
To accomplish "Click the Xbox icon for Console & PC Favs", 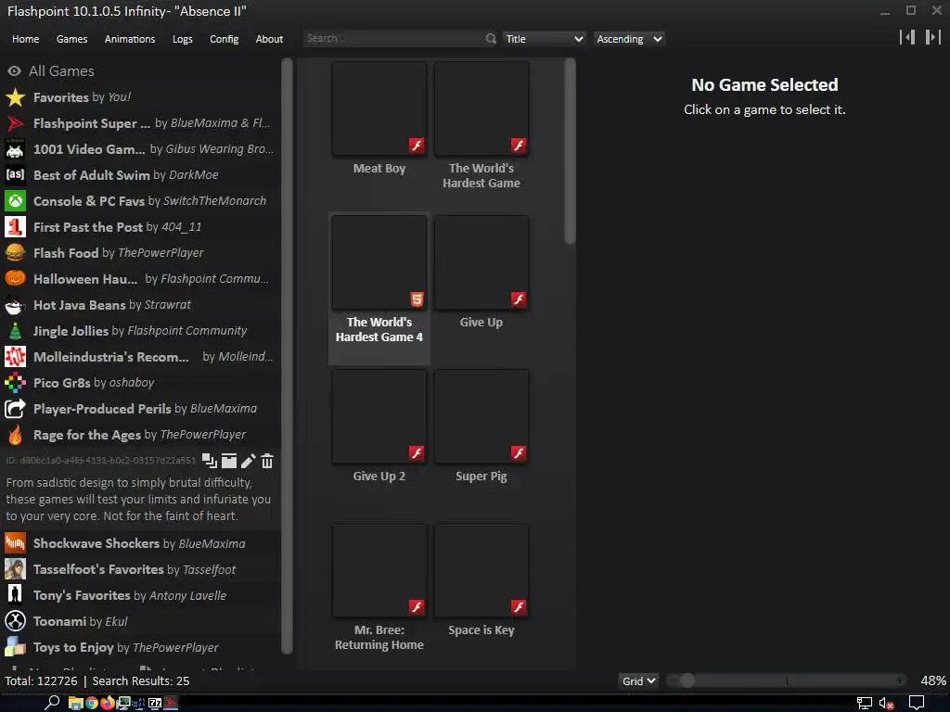I will 15,201.
